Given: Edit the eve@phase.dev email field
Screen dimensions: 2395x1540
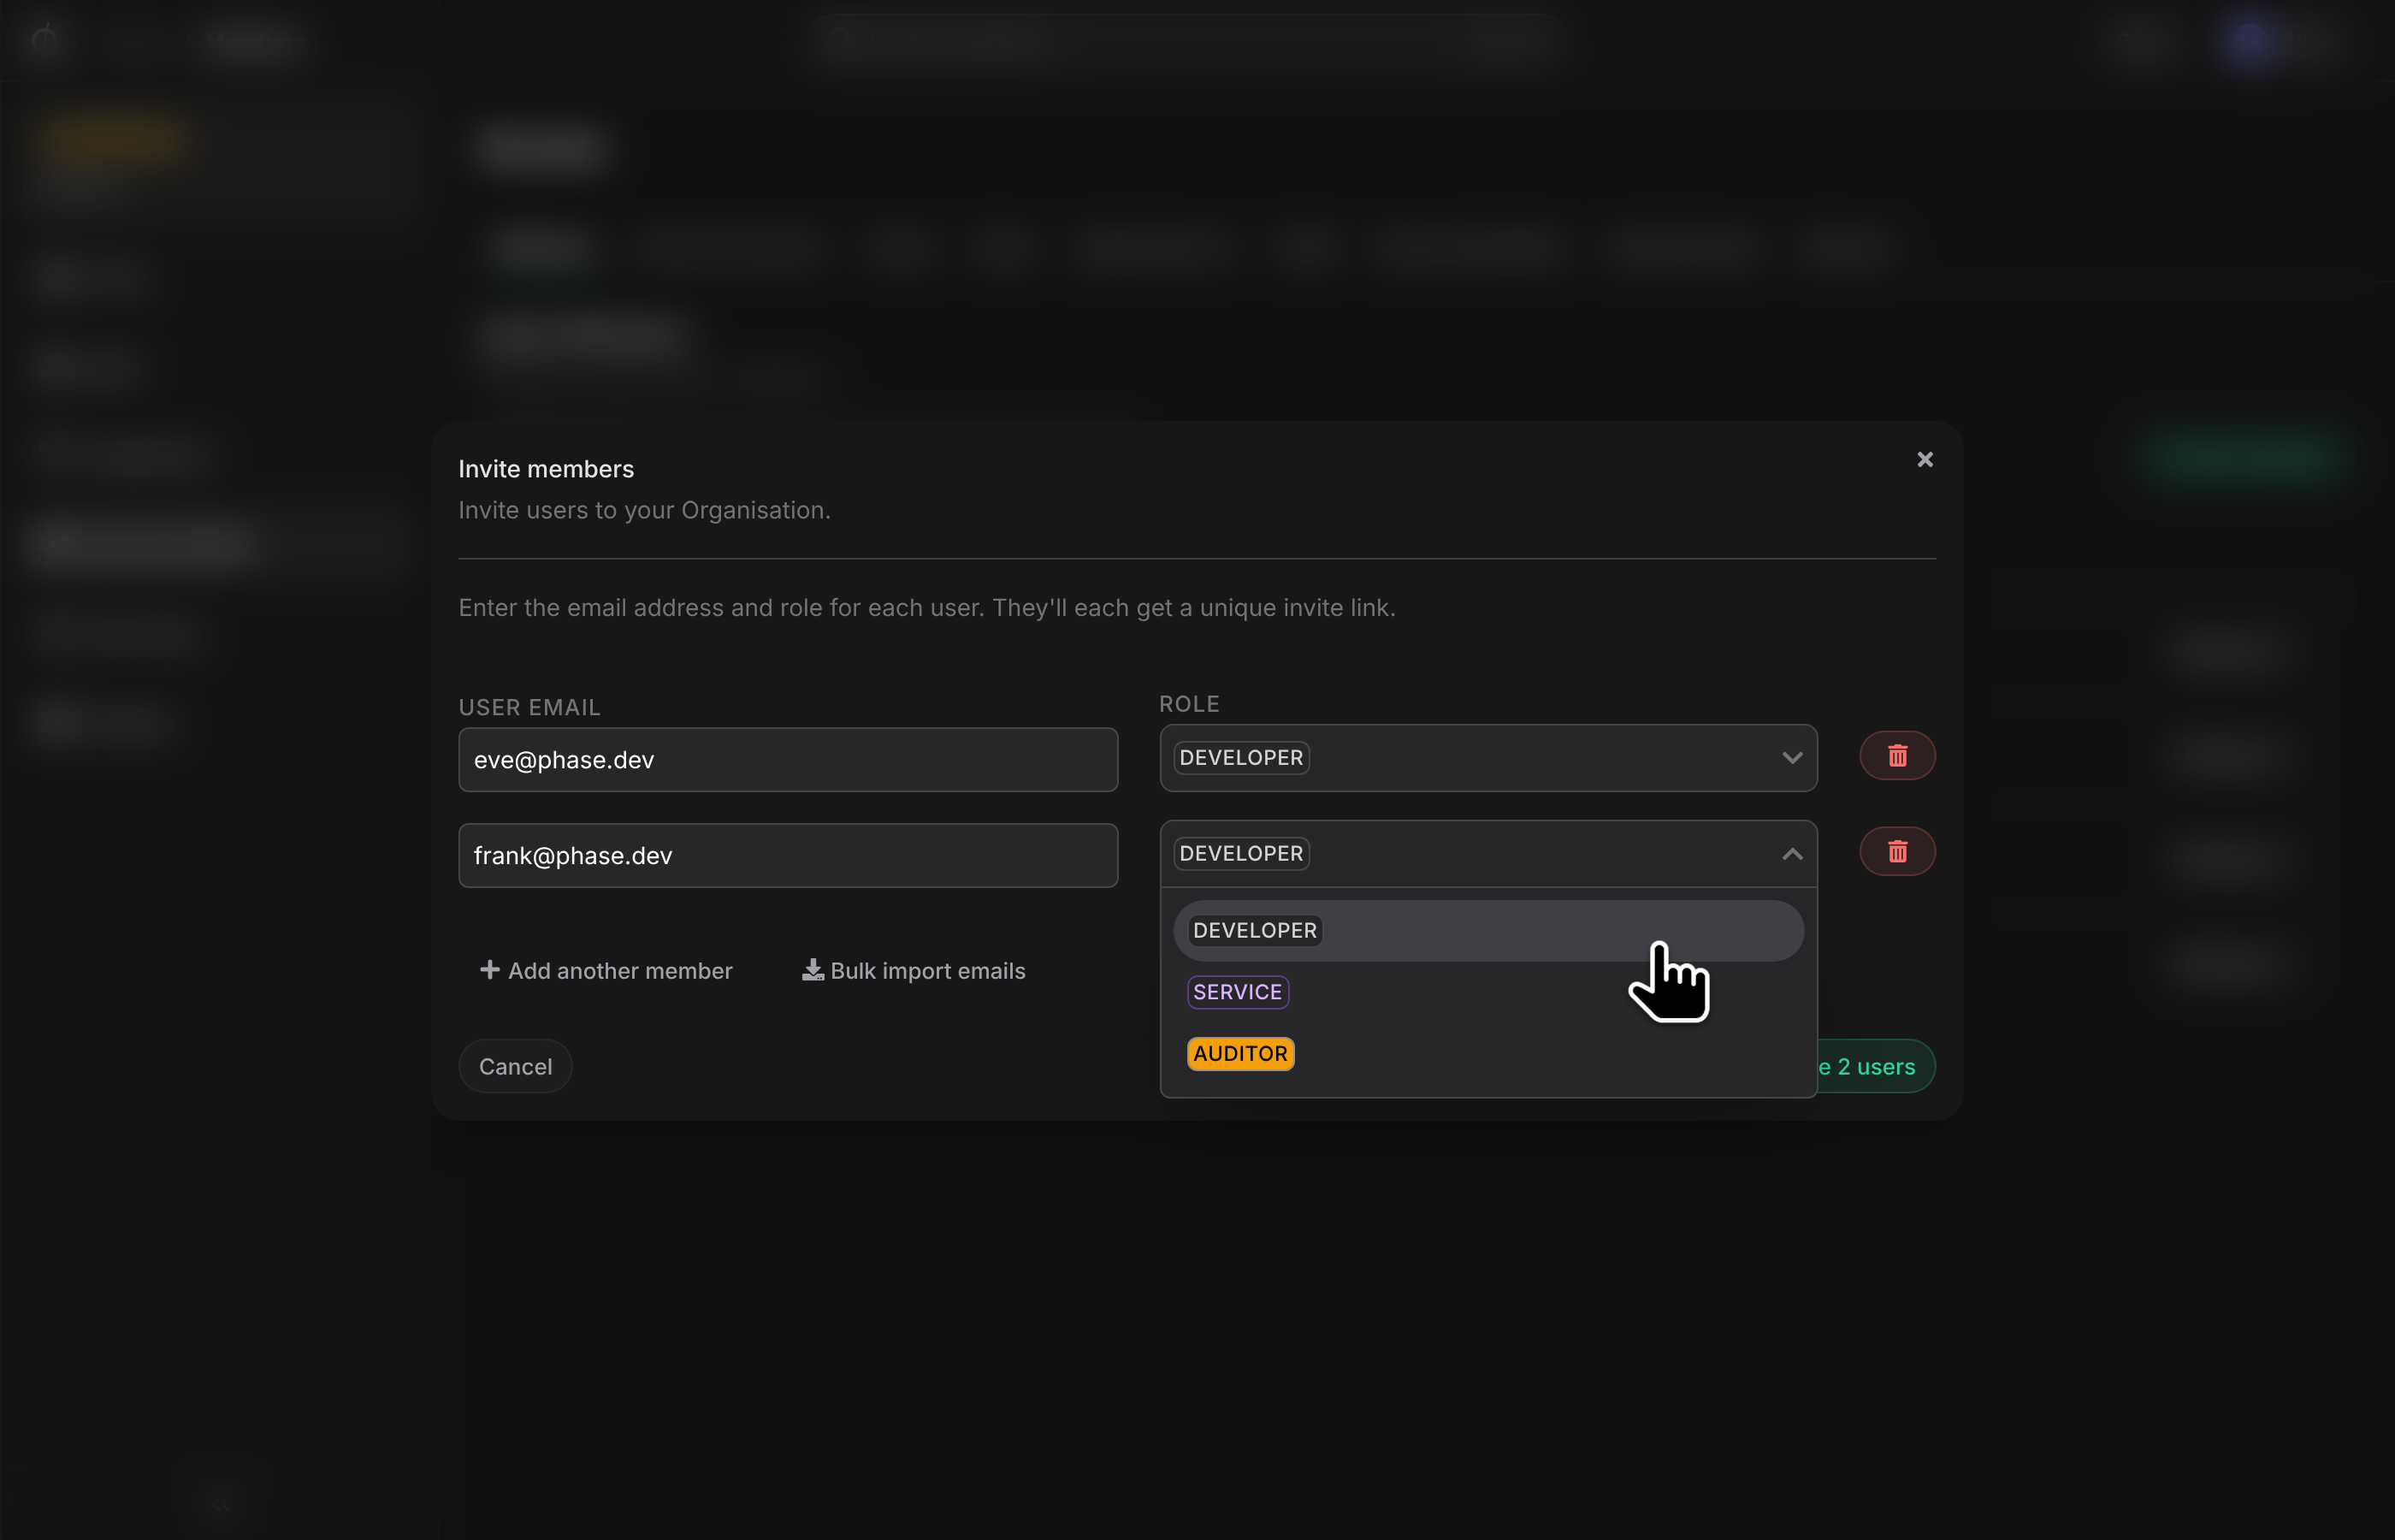Looking at the screenshot, I should pos(788,760).
